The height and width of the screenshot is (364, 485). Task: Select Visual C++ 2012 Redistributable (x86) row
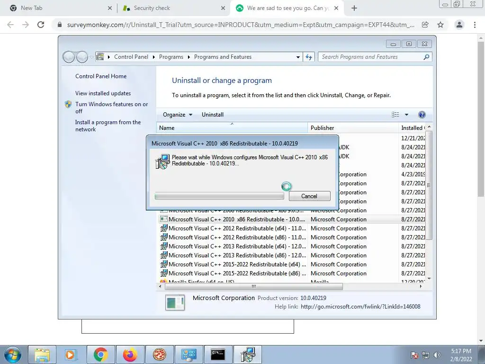(x=291, y=237)
